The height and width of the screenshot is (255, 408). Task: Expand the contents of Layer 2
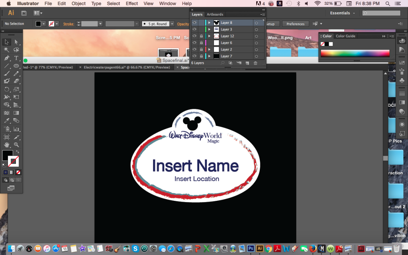click(209, 49)
